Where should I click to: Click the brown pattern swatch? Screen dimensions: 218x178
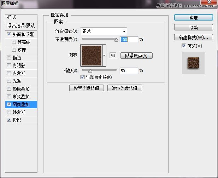click(92, 56)
